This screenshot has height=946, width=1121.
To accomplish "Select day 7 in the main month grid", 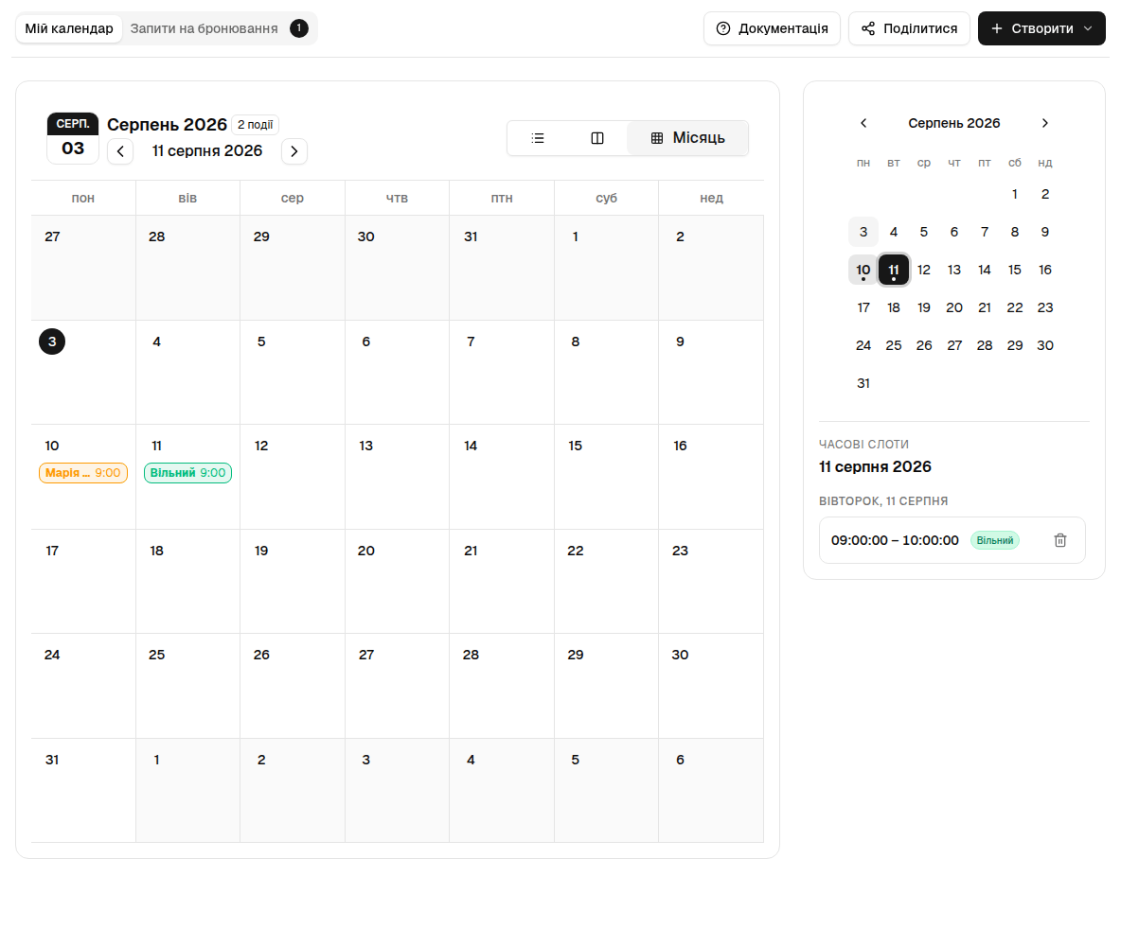I will click(471, 342).
